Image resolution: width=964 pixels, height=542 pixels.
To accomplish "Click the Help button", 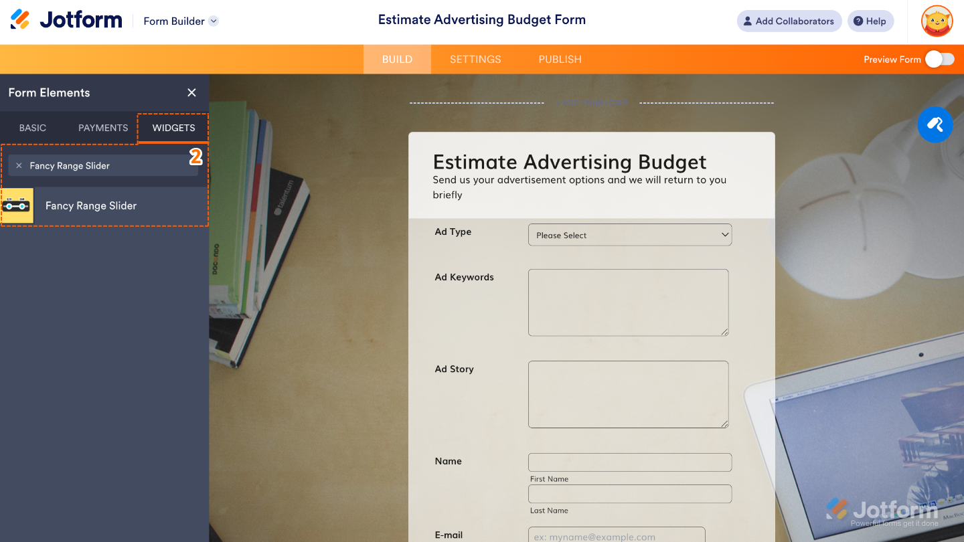I will 870,21.
